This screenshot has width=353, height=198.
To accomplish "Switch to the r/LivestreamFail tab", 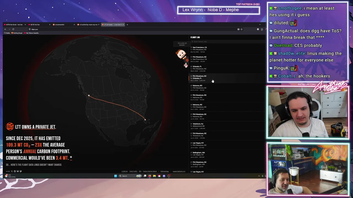I will 63,24.
